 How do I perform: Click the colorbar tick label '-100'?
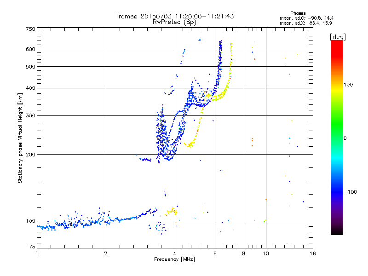(350, 192)
